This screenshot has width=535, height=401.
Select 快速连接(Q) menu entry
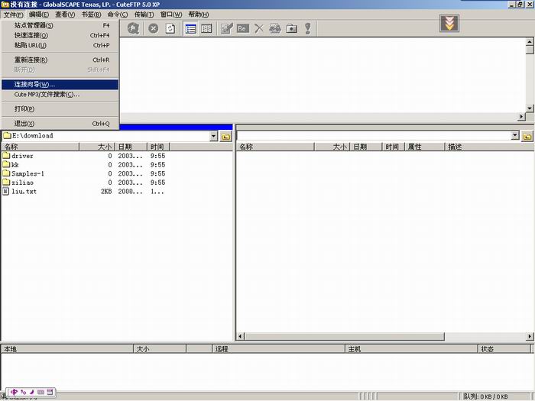pos(60,35)
